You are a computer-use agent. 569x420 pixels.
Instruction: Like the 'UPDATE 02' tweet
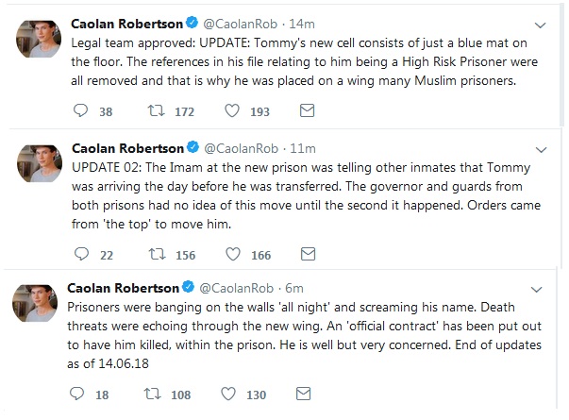(231, 255)
